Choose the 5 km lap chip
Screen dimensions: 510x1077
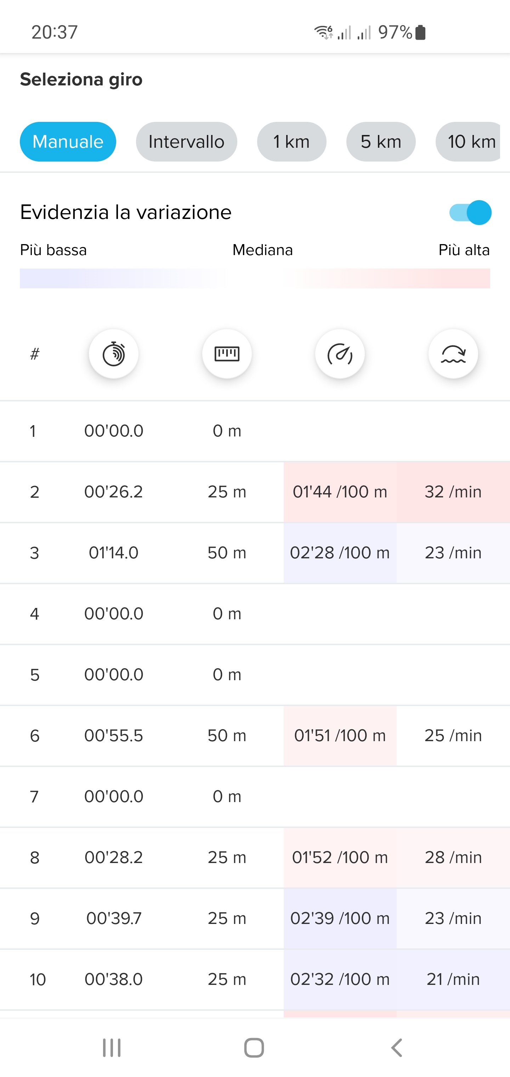(x=381, y=142)
